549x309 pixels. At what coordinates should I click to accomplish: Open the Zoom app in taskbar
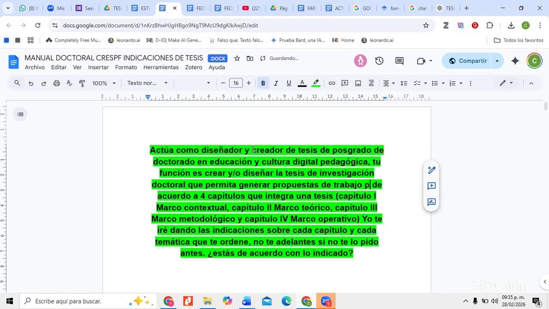point(326,301)
